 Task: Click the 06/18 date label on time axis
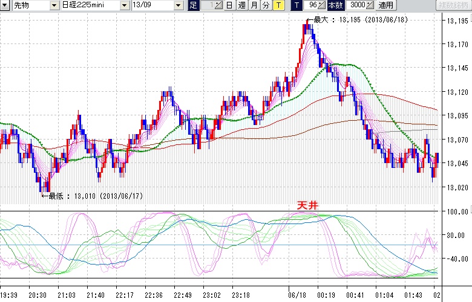[297, 295]
